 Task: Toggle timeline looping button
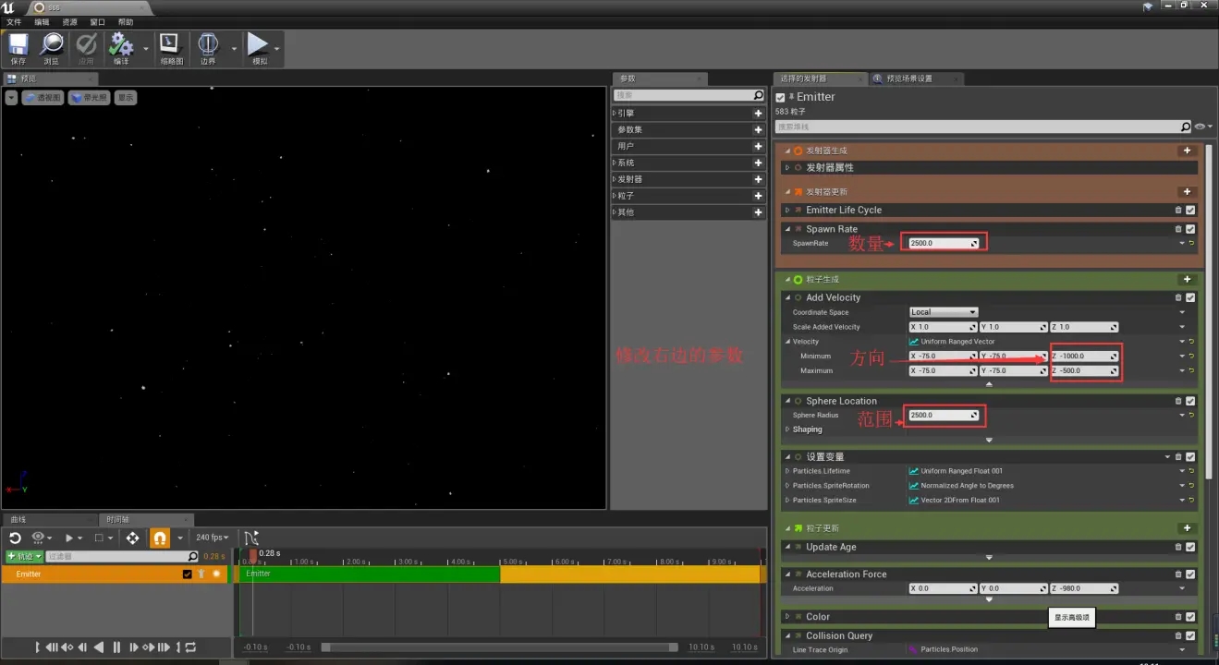191,647
